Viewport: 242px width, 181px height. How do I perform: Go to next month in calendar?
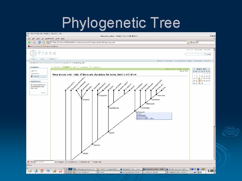tap(209, 69)
